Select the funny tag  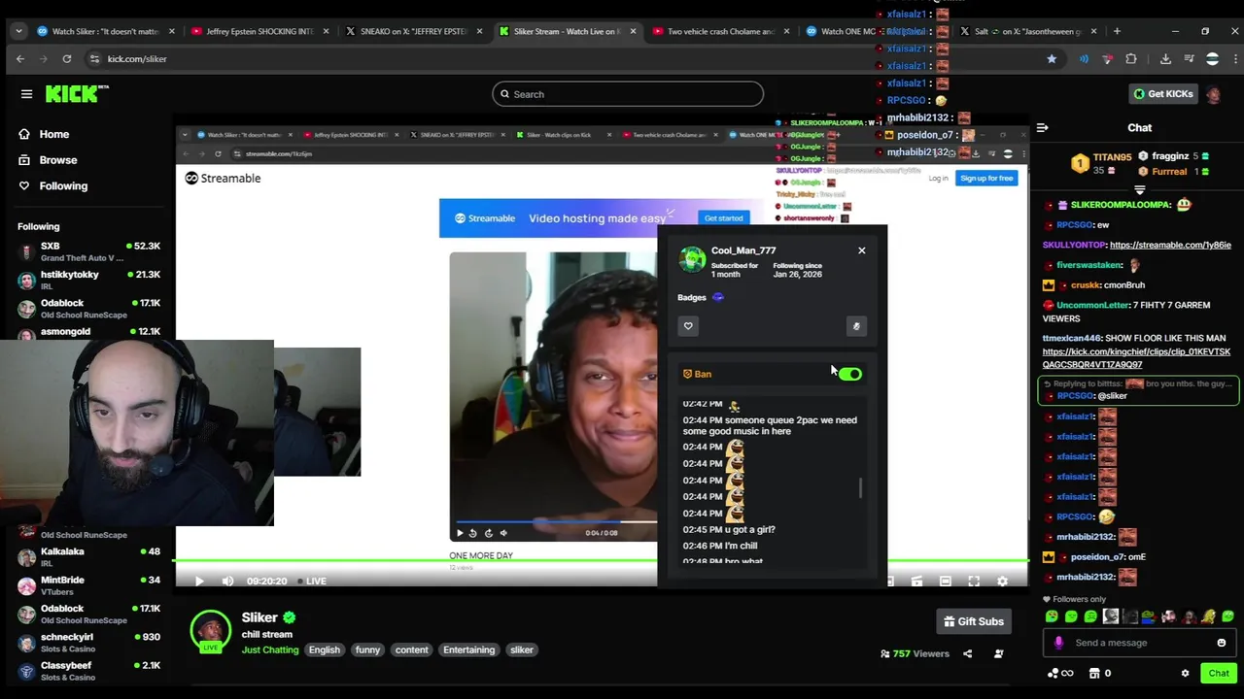[367, 650]
